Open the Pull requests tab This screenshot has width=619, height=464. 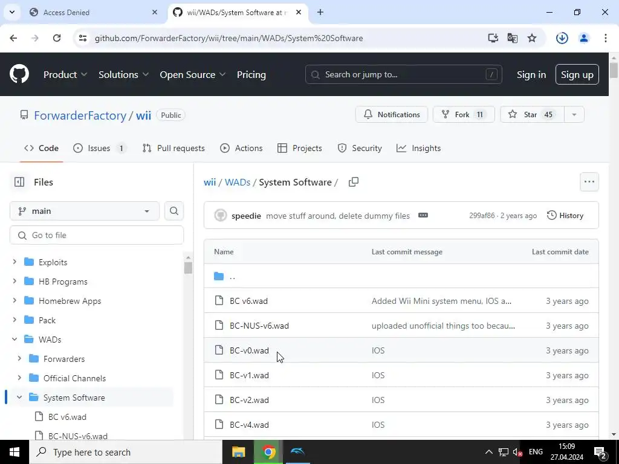click(x=173, y=148)
